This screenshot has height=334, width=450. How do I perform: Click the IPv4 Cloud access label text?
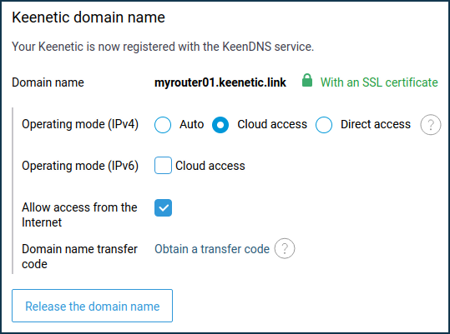click(x=272, y=124)
